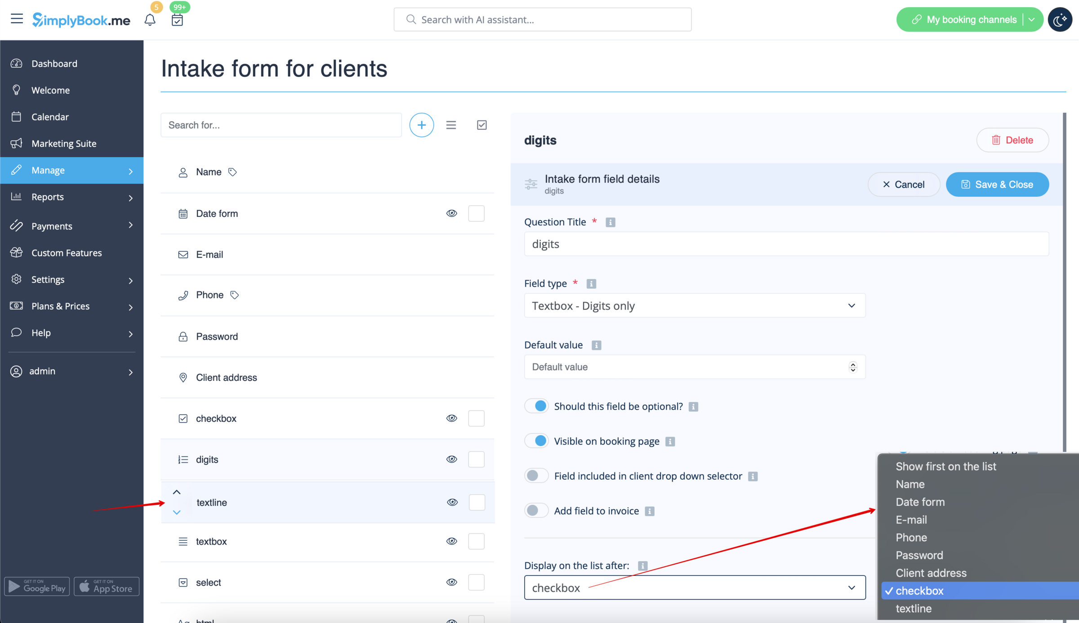Toggle 'Should this field be optional?' off
The height and width of the screenshot is (623, 1079).
(x=536, y=406)
